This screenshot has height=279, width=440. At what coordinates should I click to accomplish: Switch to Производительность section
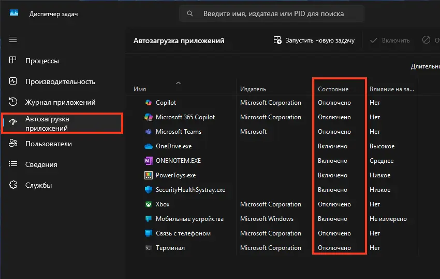[x=60, y=81]
